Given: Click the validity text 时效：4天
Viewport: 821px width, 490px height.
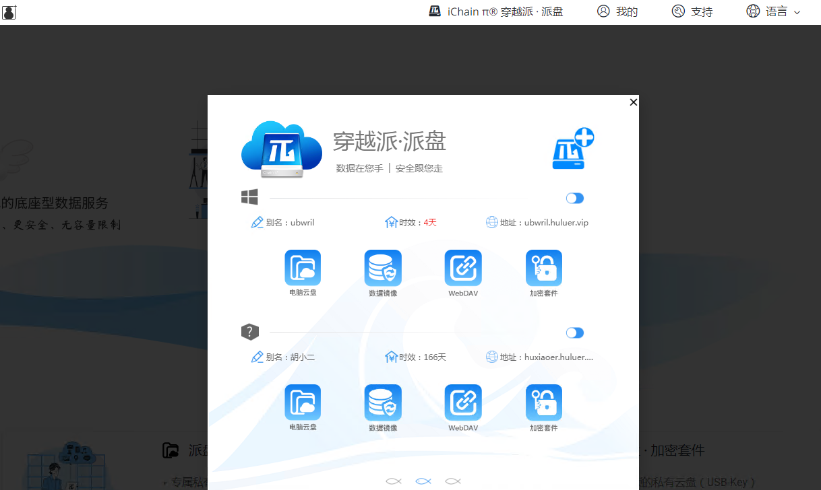Looking at the screenshot, I should pos(418,223).
